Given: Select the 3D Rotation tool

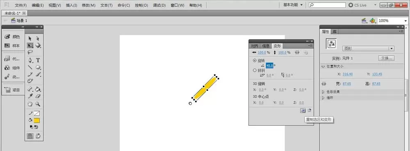Looking at the screenshot, I should tap(38, 45).
